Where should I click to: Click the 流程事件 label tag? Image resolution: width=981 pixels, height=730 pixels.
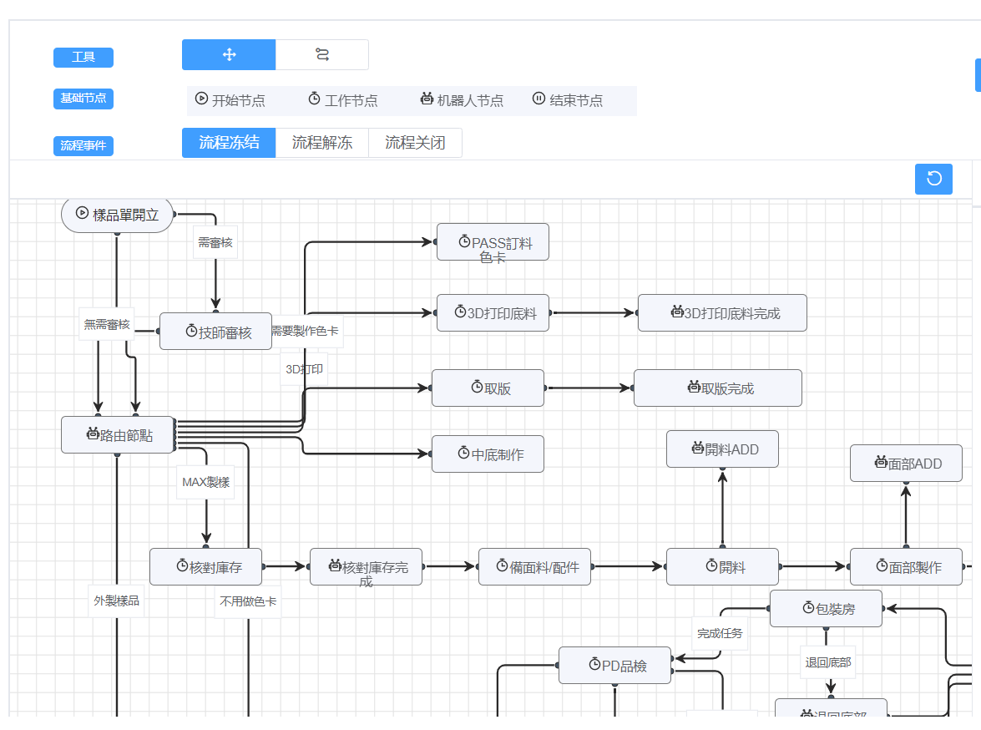coord(83,145)
